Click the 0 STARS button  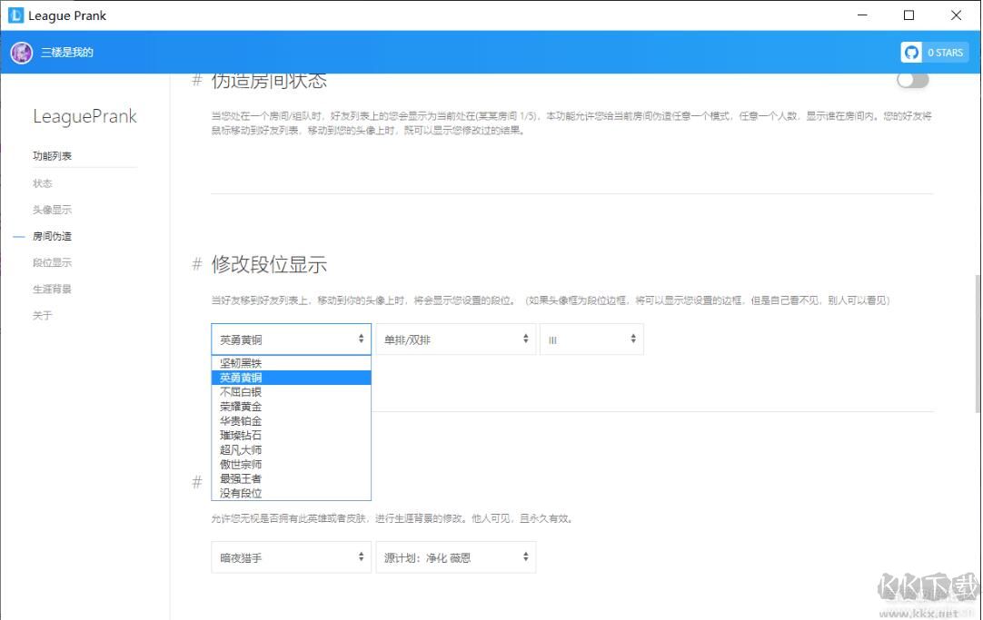click(x=944, y=52)
